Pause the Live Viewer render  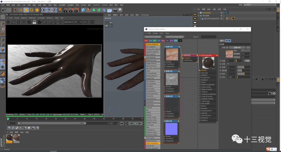coord(19,22)
